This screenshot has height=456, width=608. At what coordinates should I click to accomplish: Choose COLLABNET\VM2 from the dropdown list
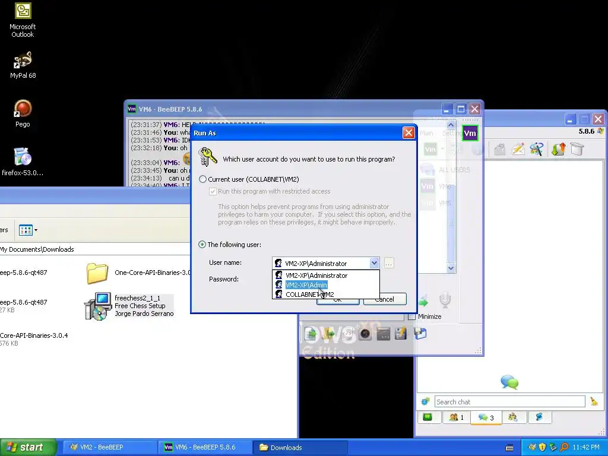tap(309, 294)
